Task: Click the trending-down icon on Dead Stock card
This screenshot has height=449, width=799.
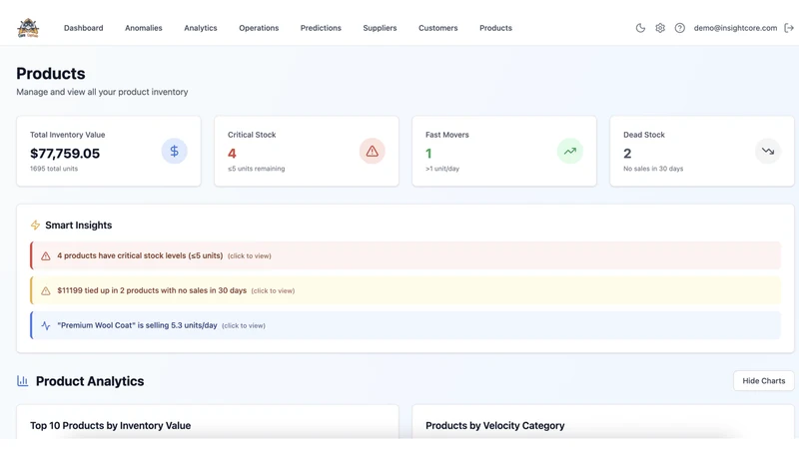Action: pos(767,152)
